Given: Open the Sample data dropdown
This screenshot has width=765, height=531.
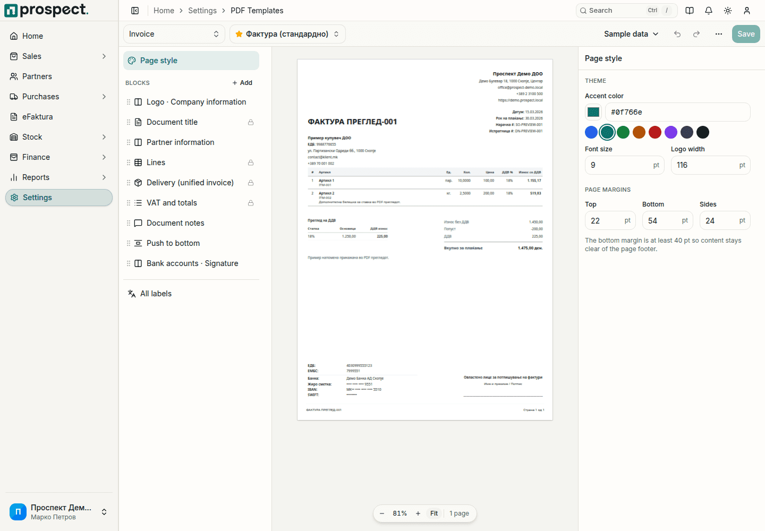Looking at the screenshot, I should tap(631, 34).
